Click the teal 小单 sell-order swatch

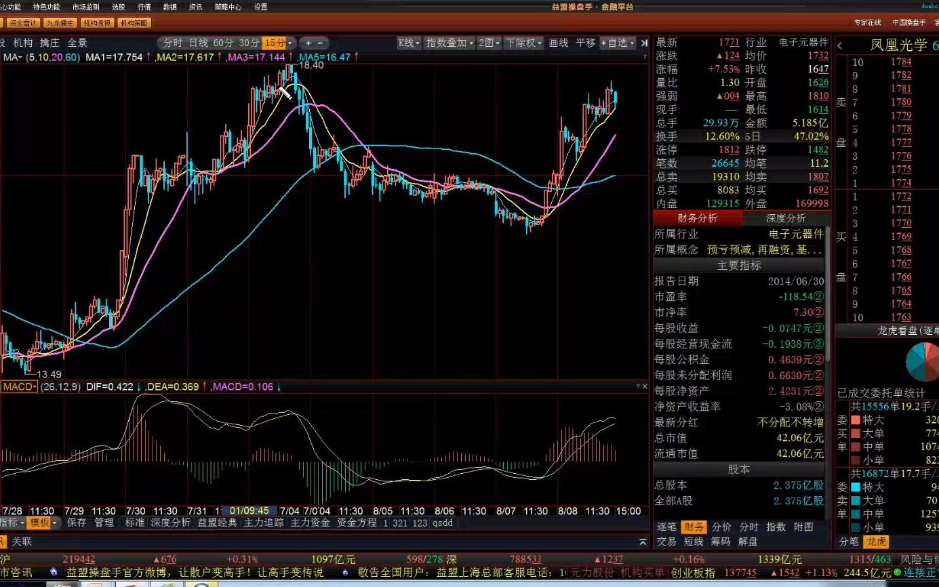[856, 527]
